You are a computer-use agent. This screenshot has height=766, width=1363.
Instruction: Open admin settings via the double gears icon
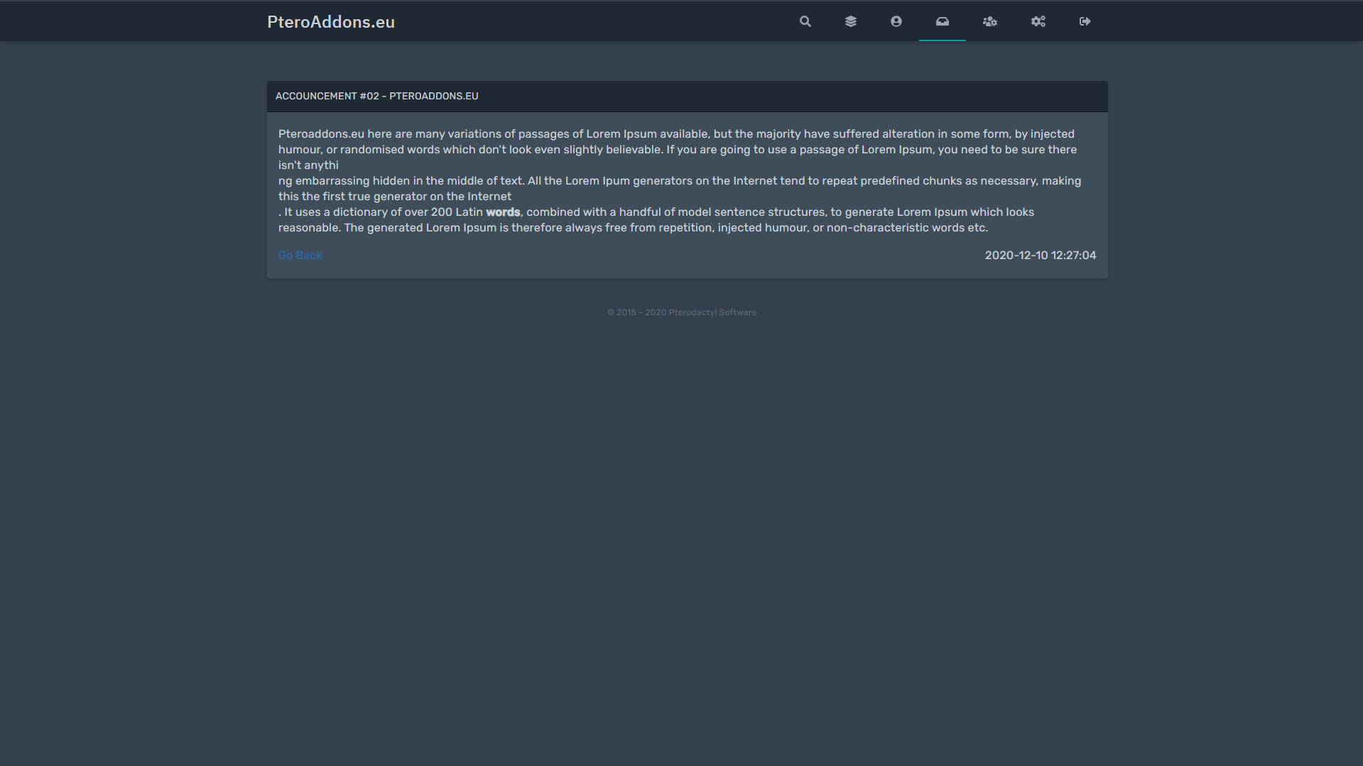(x=1038, y=21)
